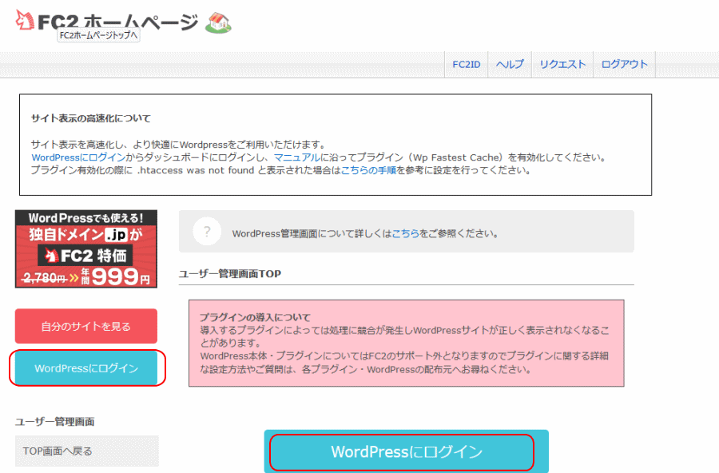Click ログアウト to log out
This screenshot has height=473, width=719.
tap(624, 64)
